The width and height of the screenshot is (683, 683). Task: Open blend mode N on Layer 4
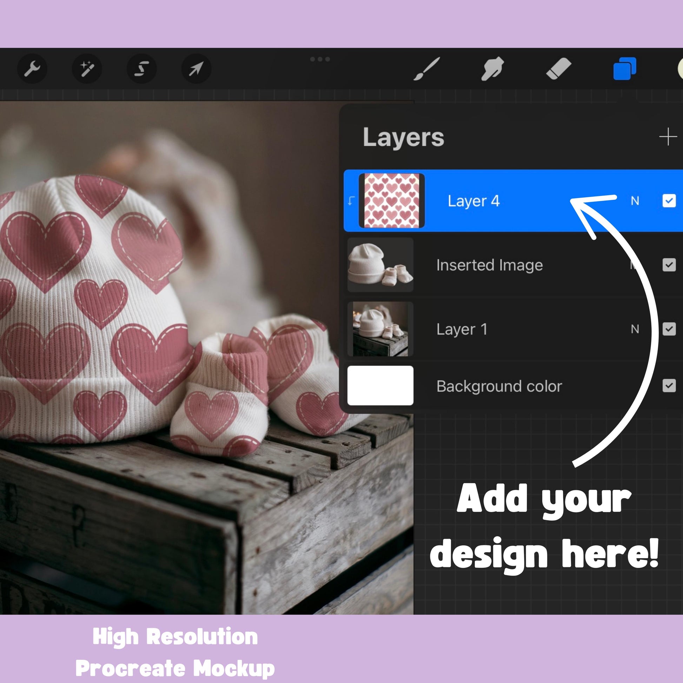(635, 201)
